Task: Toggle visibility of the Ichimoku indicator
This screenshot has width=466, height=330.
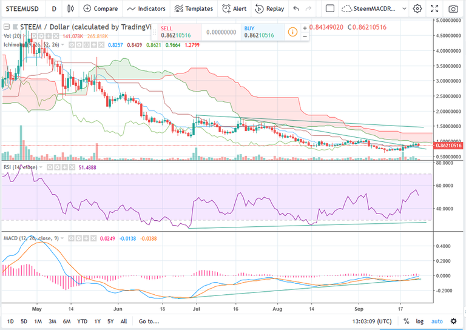Action: (72, 45)
